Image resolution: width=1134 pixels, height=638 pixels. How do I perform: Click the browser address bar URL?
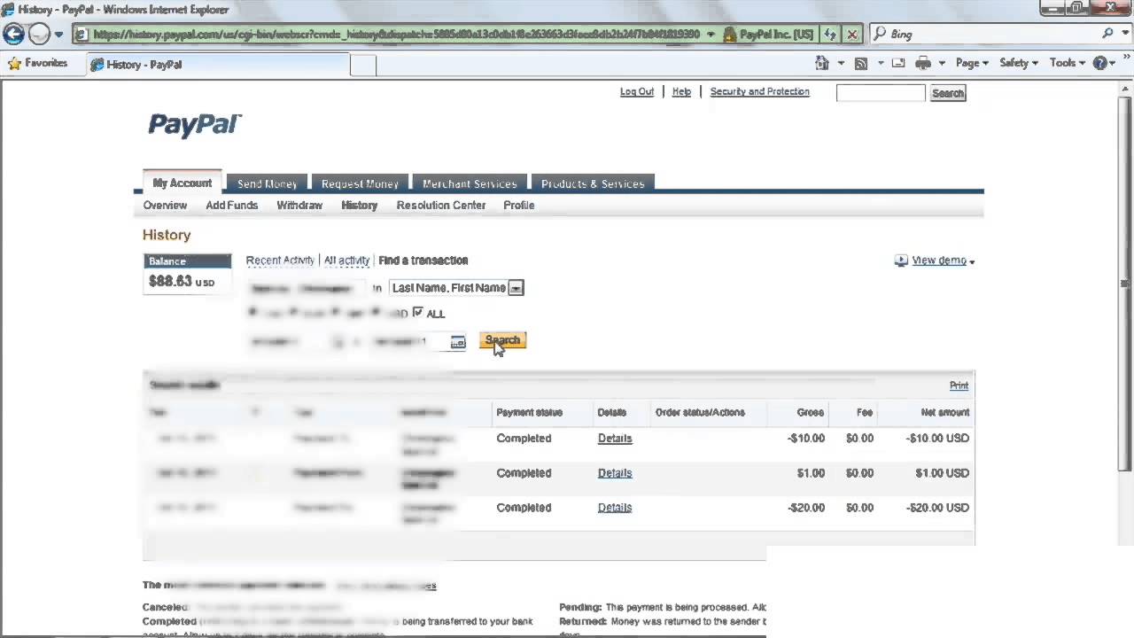pos(396,35)
